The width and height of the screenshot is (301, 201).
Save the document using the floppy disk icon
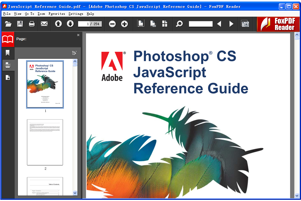click(x=20, y=24)
